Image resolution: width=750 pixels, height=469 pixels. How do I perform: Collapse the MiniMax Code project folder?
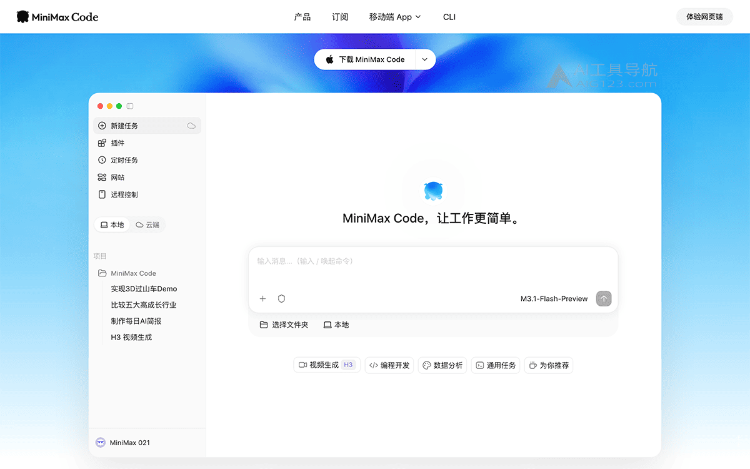pos(127,273)
